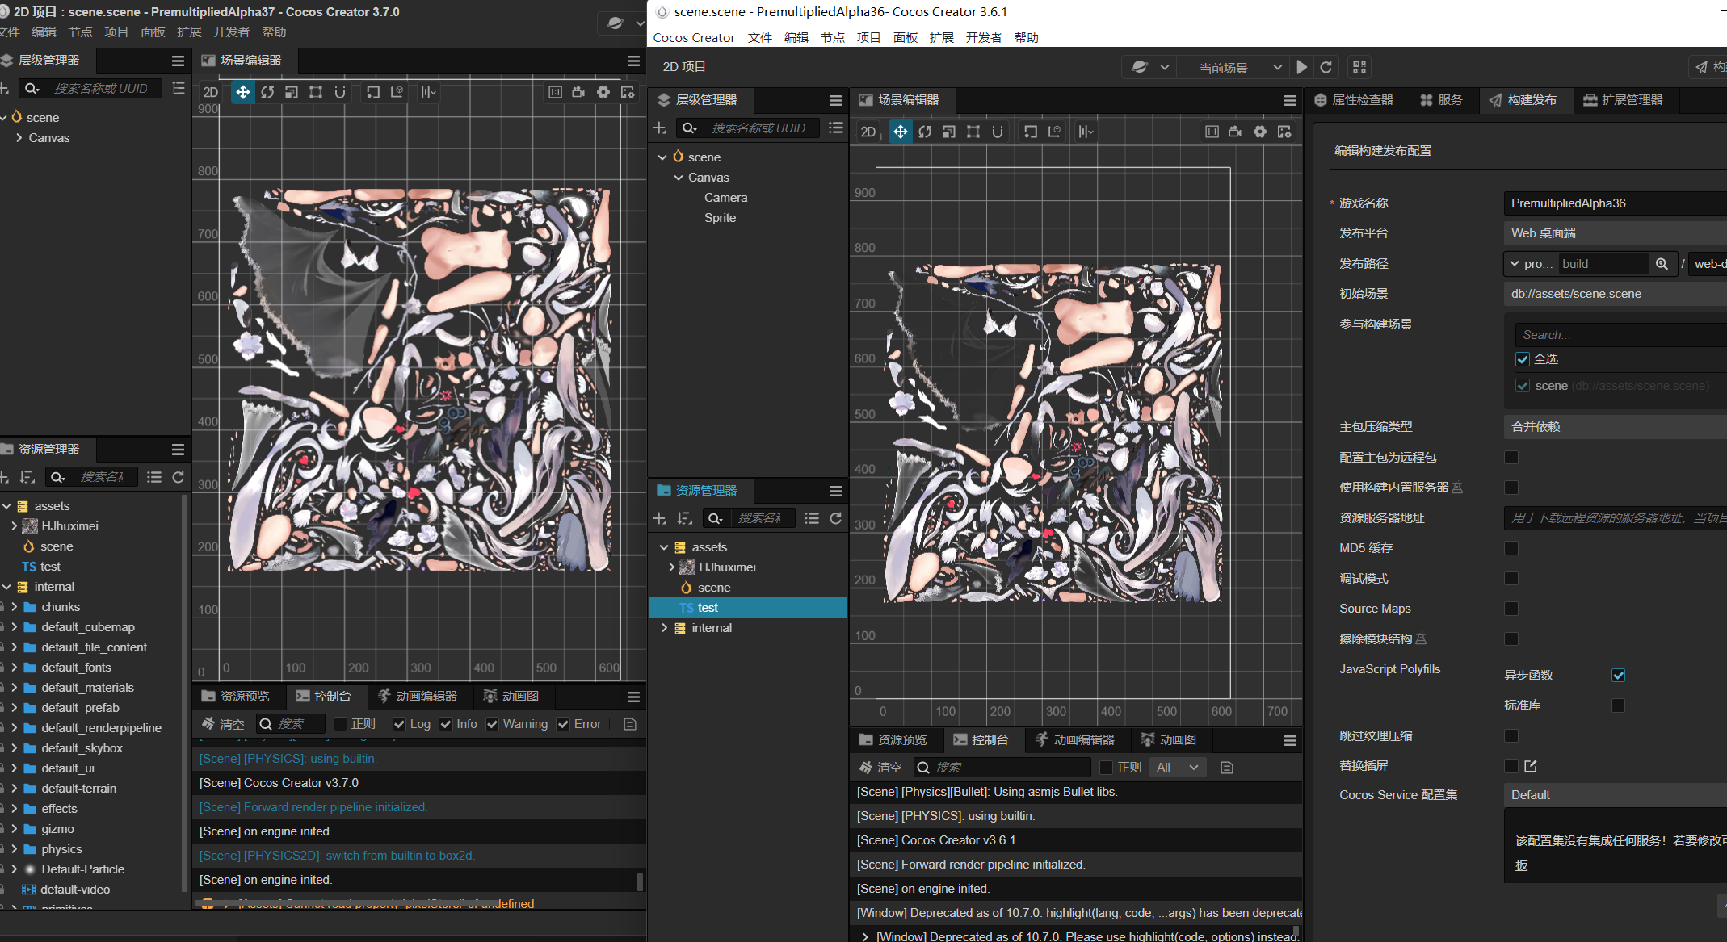Select the rotate gizmo tool

point(924,131)
